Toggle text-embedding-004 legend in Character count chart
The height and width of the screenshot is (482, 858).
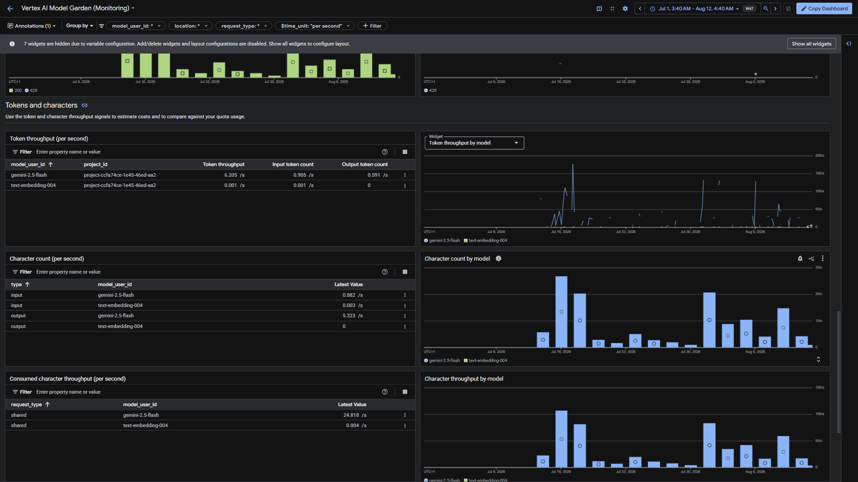point(486,361)
